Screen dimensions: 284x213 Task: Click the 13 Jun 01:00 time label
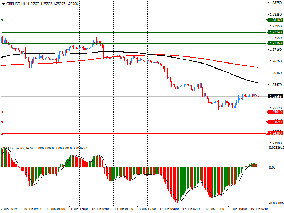(x=124, y=209)
